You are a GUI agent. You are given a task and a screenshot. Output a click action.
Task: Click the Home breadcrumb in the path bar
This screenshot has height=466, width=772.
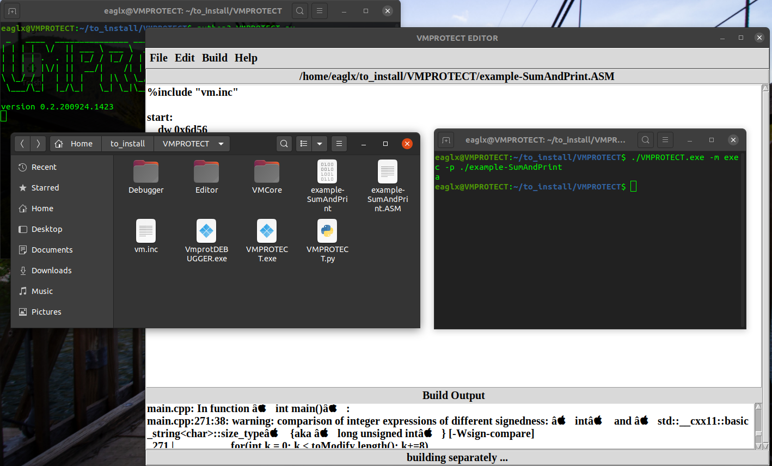coord(76,144)
